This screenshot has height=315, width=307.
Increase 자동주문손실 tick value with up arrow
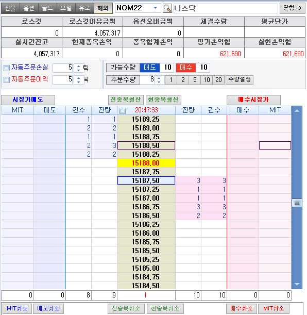78,66
